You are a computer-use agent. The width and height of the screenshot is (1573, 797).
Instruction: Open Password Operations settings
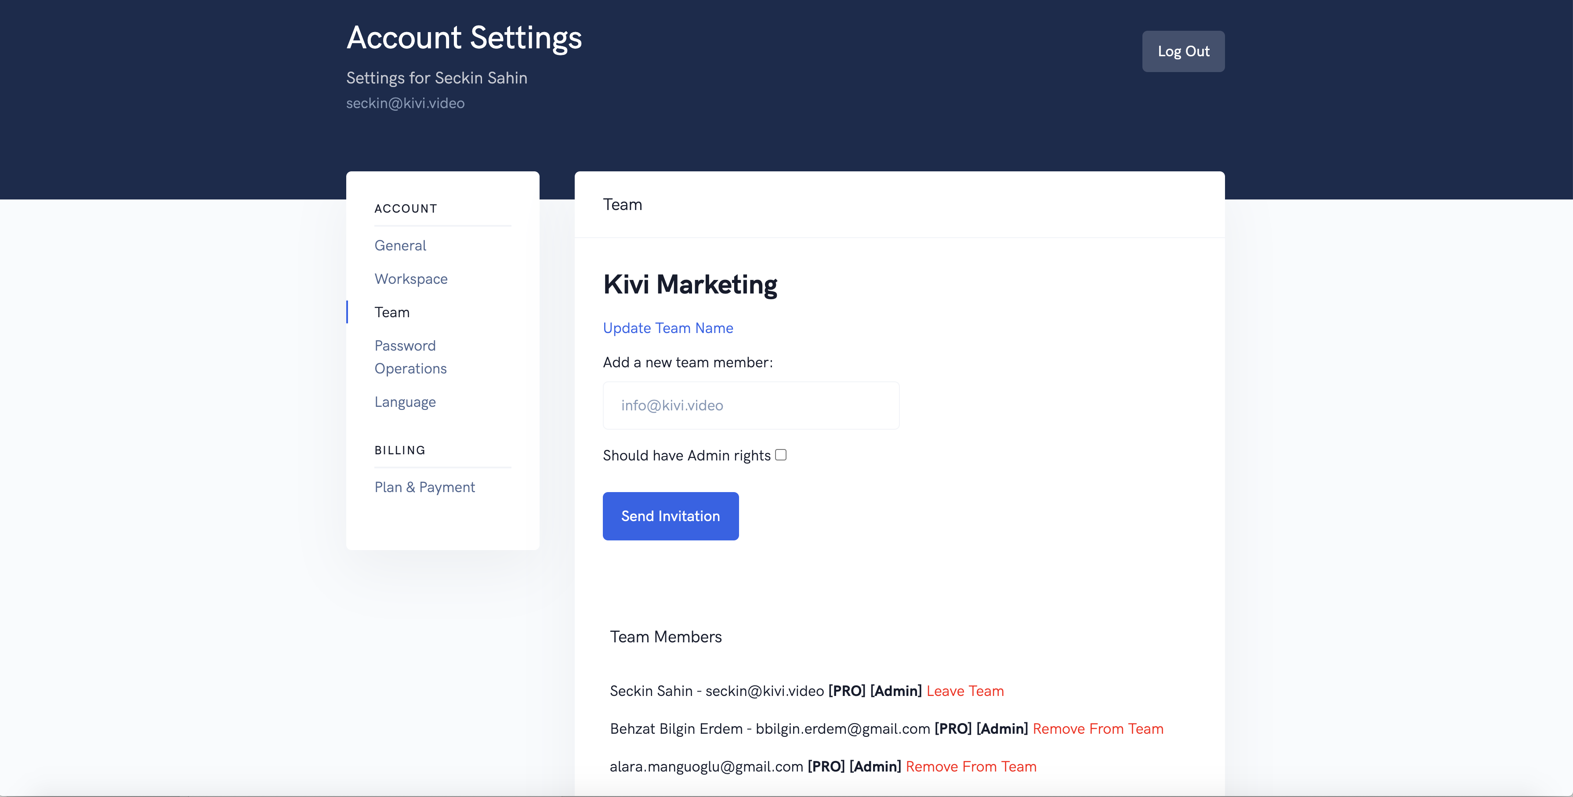410,357
